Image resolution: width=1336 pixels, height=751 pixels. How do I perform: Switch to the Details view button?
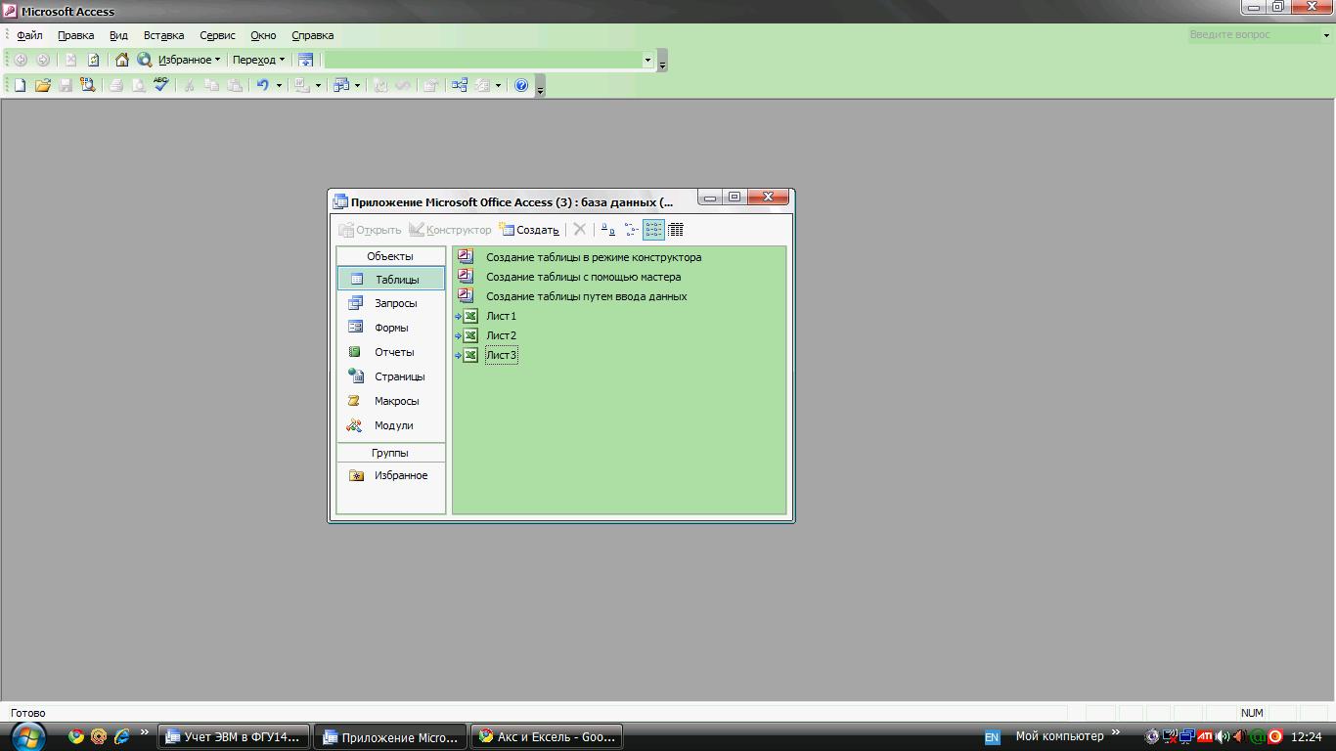coord(675,230)
